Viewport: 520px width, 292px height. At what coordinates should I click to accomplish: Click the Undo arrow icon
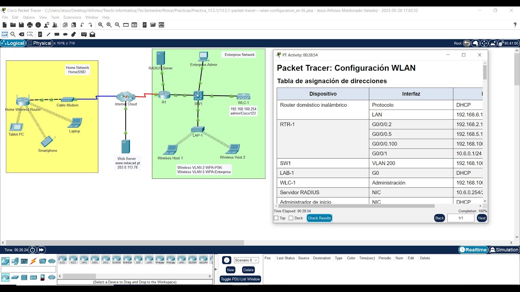82,25
